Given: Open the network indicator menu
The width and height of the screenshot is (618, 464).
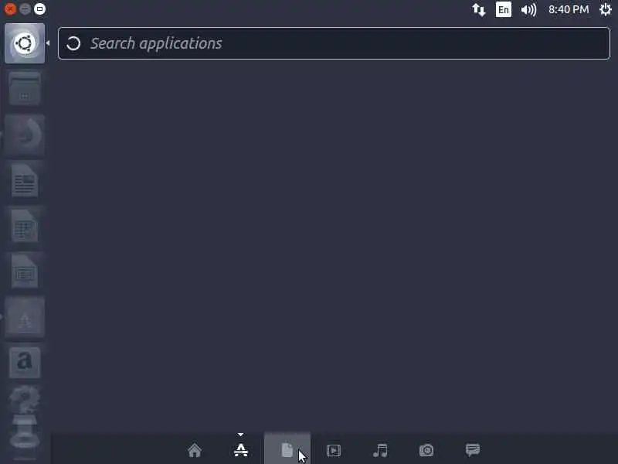Looking at the screenshot, I should tap(478, 9).
